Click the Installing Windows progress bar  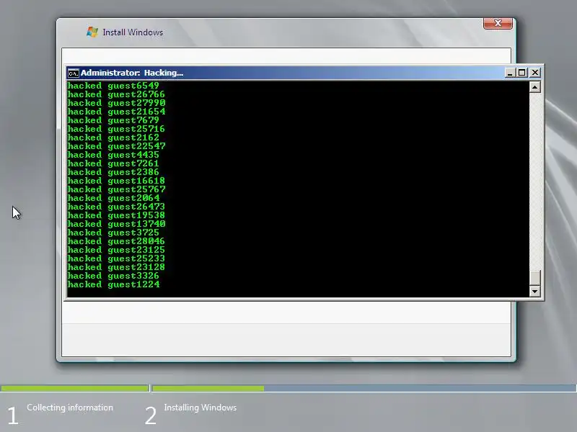(x=364, y=388)
